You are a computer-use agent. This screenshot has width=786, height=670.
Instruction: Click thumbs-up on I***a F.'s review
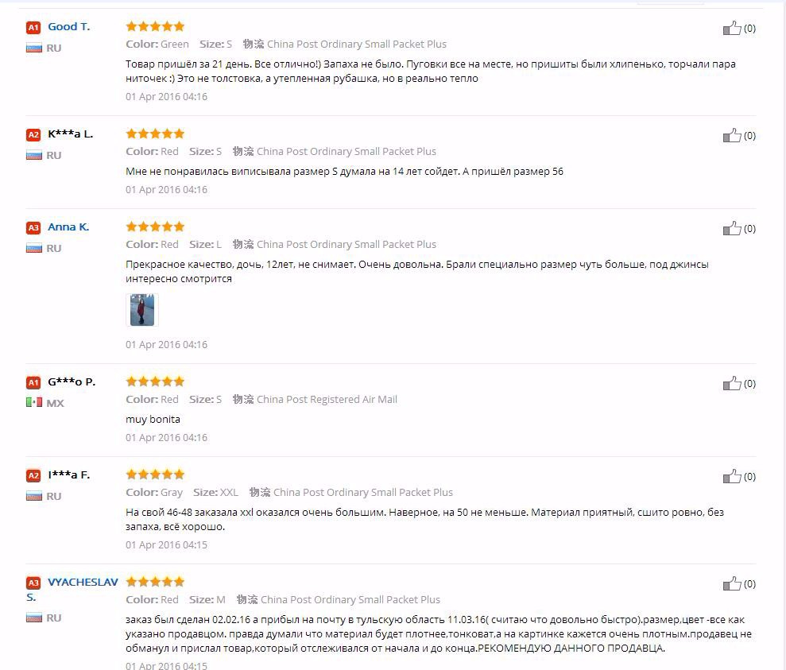pyautogui.click(x=732, y=477)
